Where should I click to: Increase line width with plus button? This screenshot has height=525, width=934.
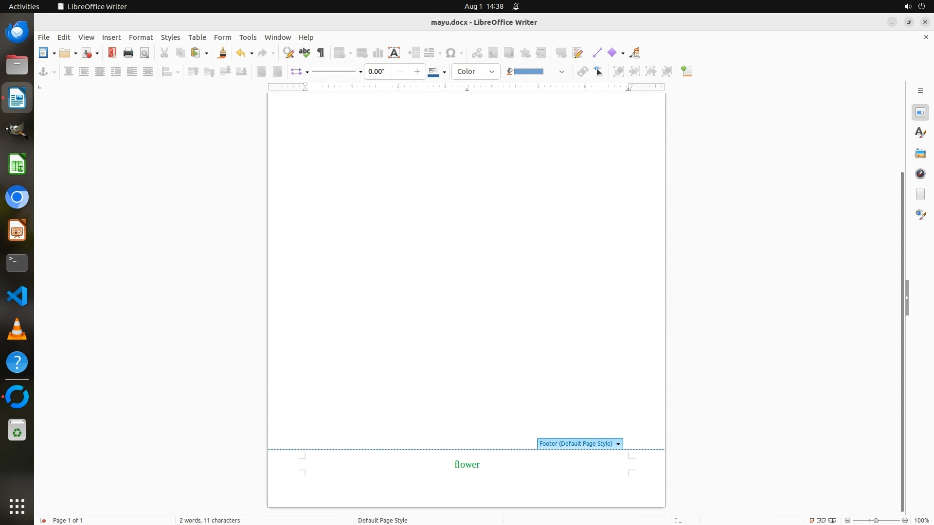click(x=417, y=71)
